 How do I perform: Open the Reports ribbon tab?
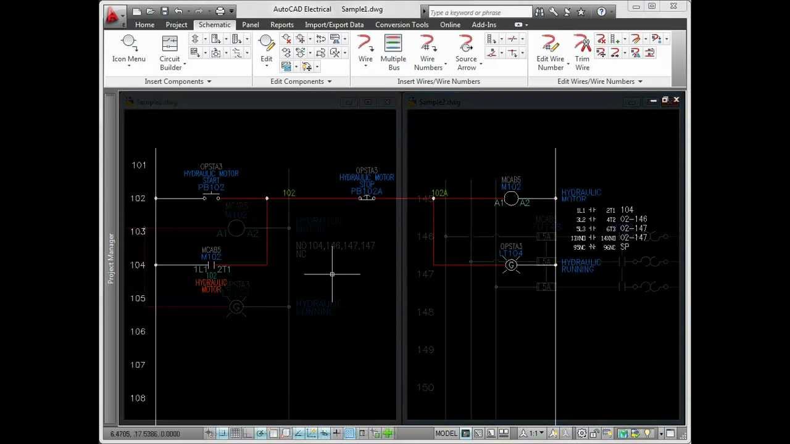point(282,25)
